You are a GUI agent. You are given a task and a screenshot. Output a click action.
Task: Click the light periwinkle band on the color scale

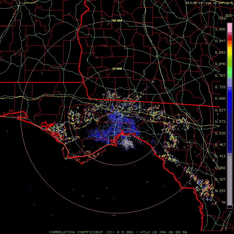click(x=230, y=83)
